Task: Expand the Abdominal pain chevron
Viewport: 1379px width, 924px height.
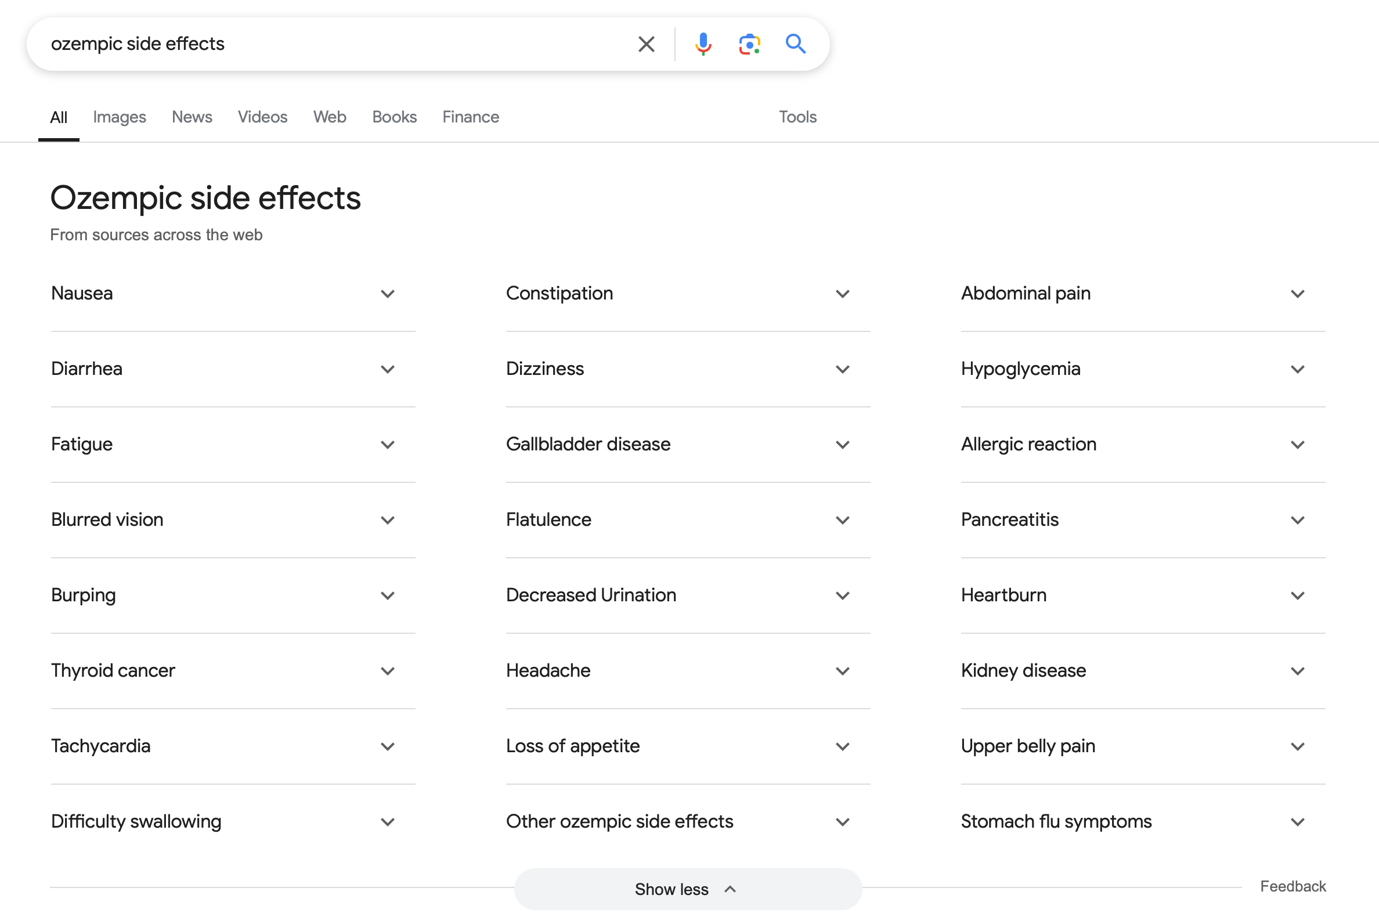Action: [x=1298, y=294]
